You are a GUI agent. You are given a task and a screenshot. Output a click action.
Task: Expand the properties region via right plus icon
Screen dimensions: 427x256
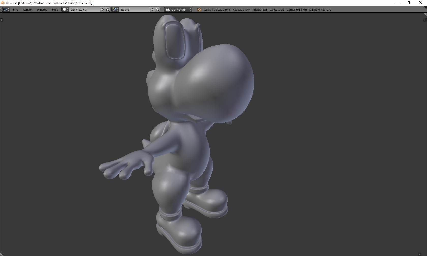click(x=425, y=20)
